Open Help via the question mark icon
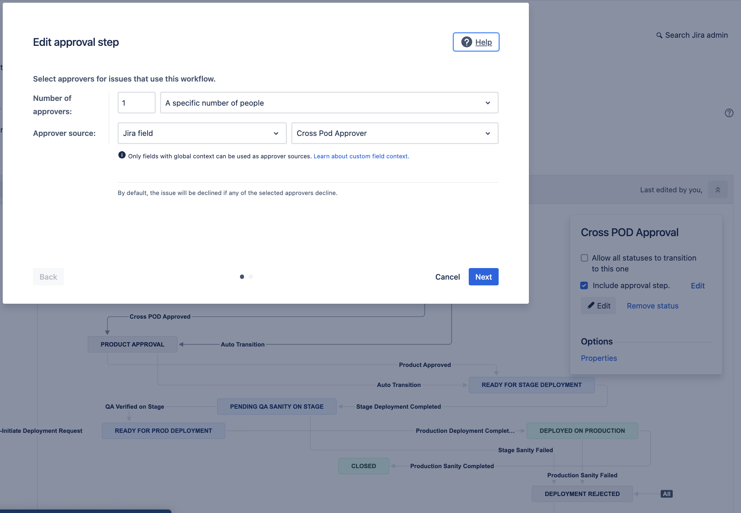Screen dimensions: 741x513 pos(466,42)
